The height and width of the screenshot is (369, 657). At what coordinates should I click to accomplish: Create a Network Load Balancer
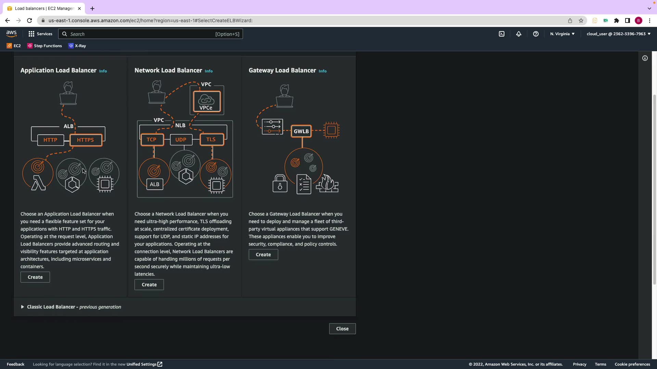pyautogui.click(x=149, y=285)
